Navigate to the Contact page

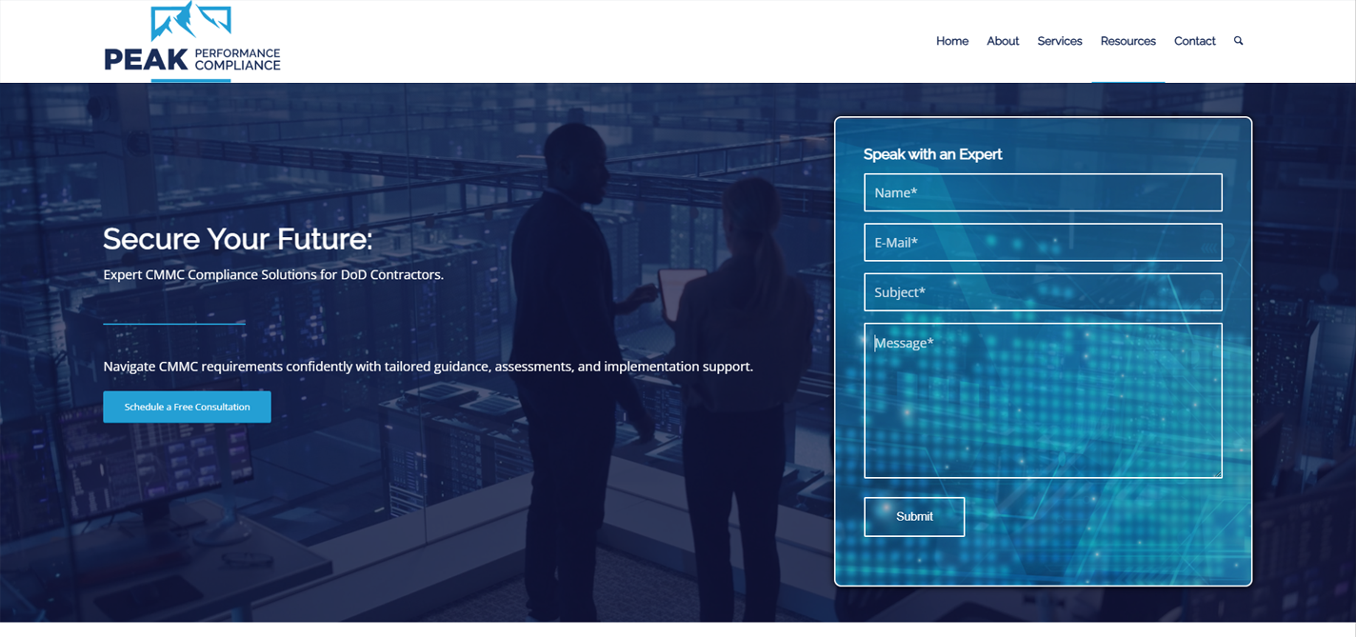(1194, 41)
